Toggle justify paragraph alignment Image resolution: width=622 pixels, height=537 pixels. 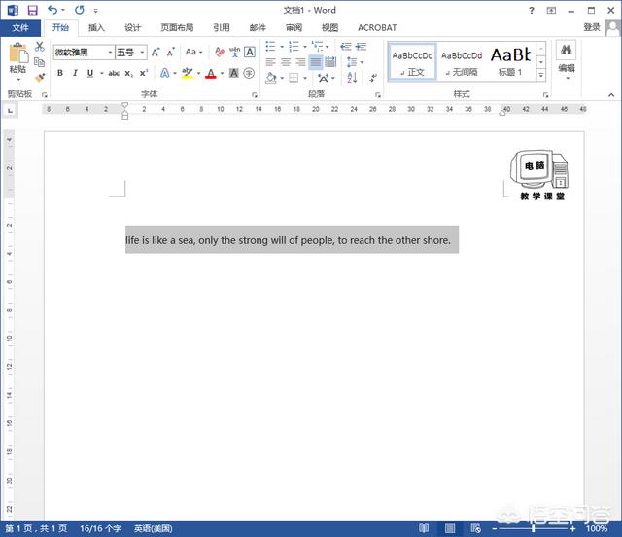(317, 62)
